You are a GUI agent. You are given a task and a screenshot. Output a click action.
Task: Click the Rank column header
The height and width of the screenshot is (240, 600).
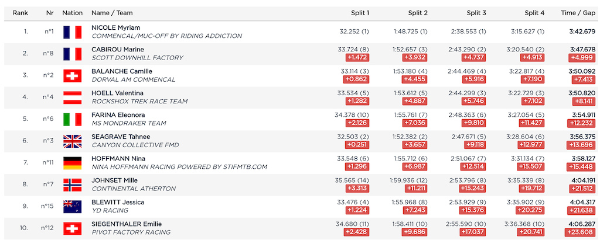click(21, 13)
